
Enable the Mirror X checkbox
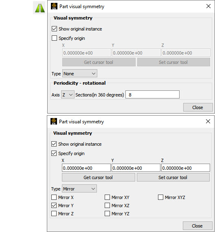[x=54, y=197]
